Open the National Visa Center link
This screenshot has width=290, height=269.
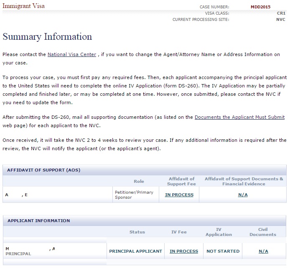coord(72,54)
